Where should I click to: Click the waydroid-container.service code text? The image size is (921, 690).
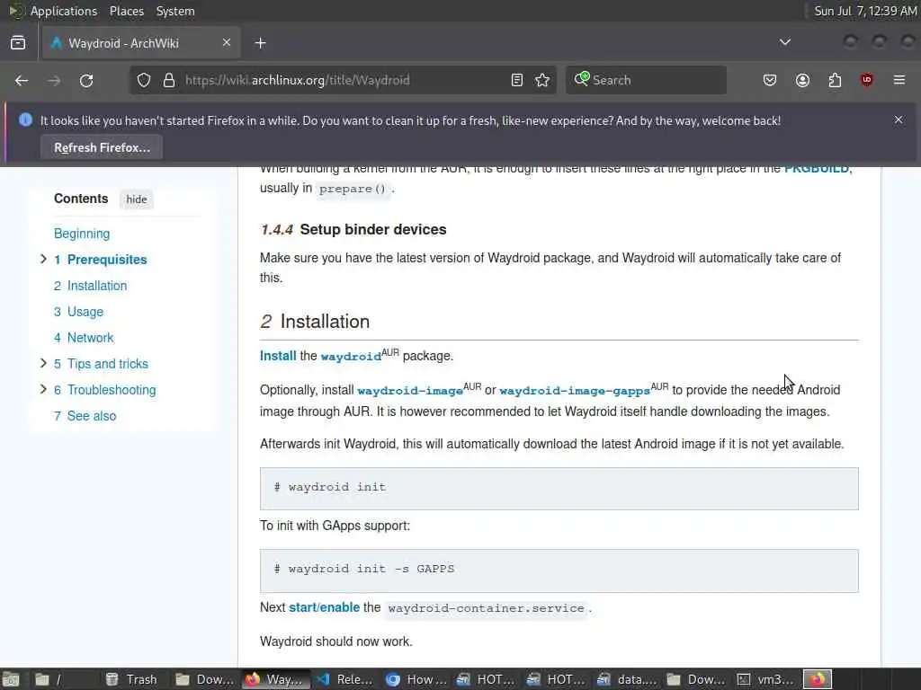click(x=487, y=608)
